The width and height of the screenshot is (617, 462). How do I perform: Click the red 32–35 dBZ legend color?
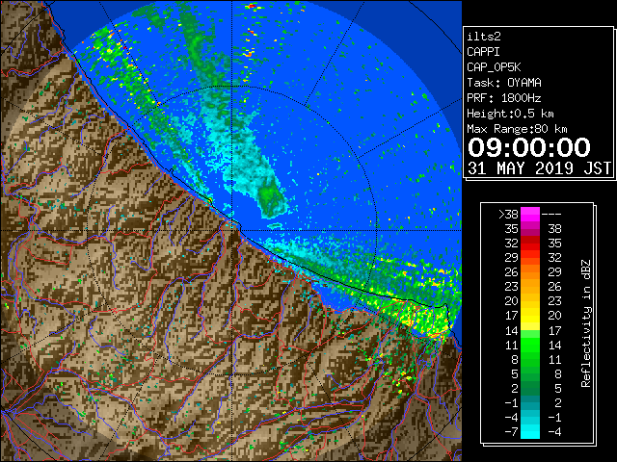click(530, 244)
